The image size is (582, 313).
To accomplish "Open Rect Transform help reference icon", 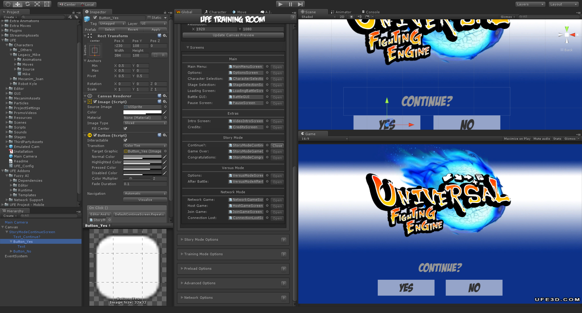I will 159,36.
